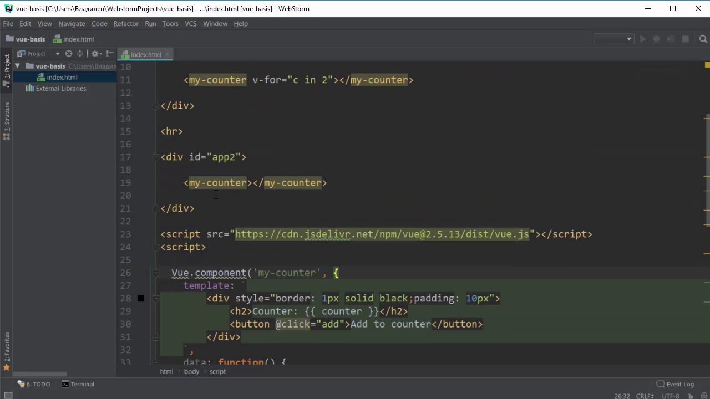This screenshot has height=399, width=710.
Task: Open the run configuration dropdown
Action: point(613,39)
